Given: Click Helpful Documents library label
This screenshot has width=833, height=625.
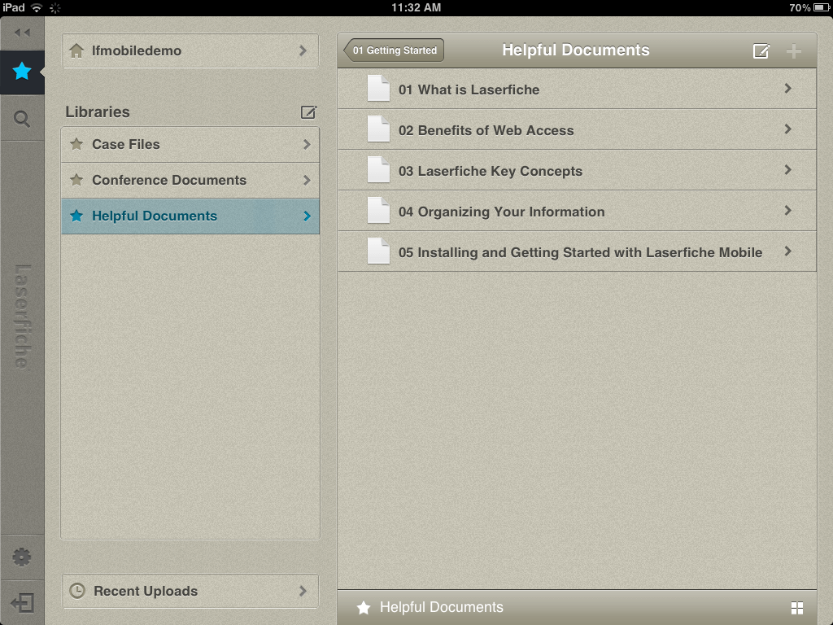Looking at the screenshot, I should point(155,216).
